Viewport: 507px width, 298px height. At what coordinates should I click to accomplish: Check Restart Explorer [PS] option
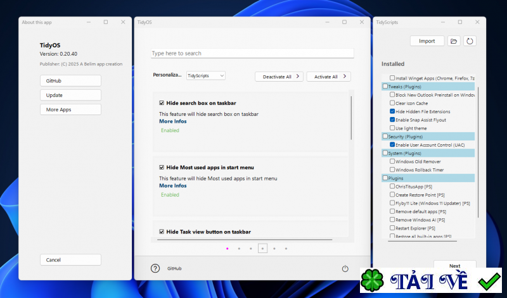[x=392, y=228]
